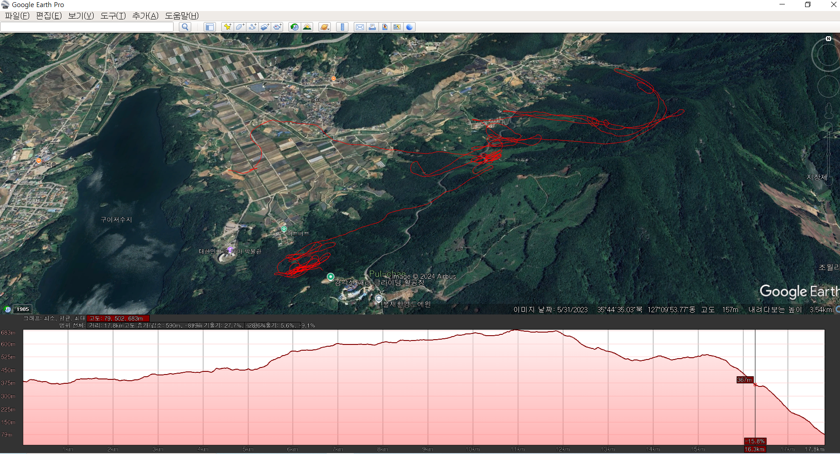Click the search input field
This screenshot has height=454, width=840.
tap(87, 27)
